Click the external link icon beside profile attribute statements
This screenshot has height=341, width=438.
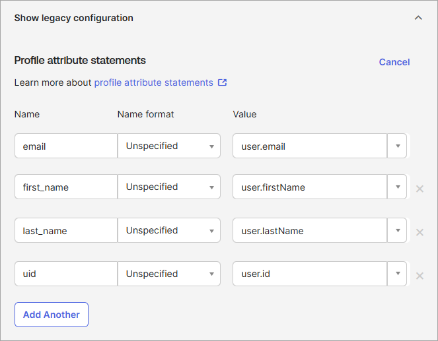pos(223,82)
